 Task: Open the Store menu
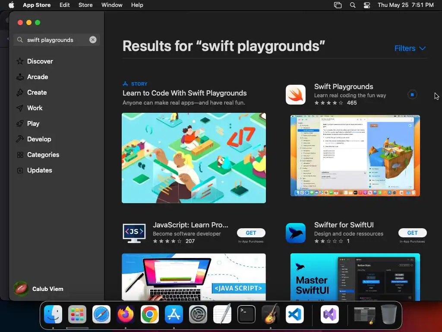tap(85, 5)
